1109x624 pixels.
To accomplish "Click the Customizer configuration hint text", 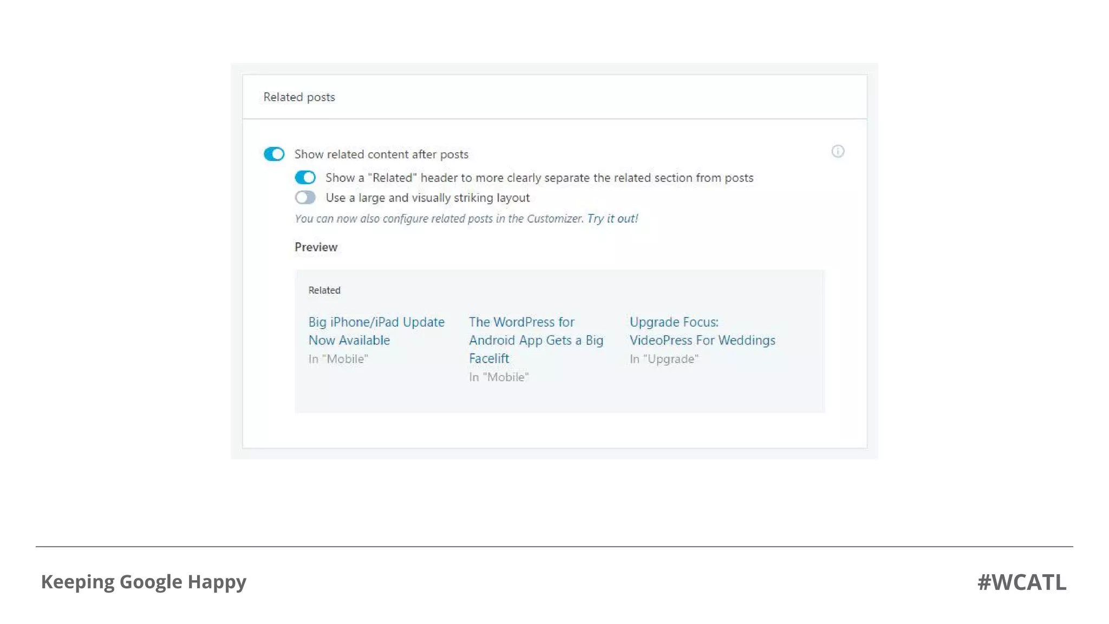I will (x=439, y=219).
